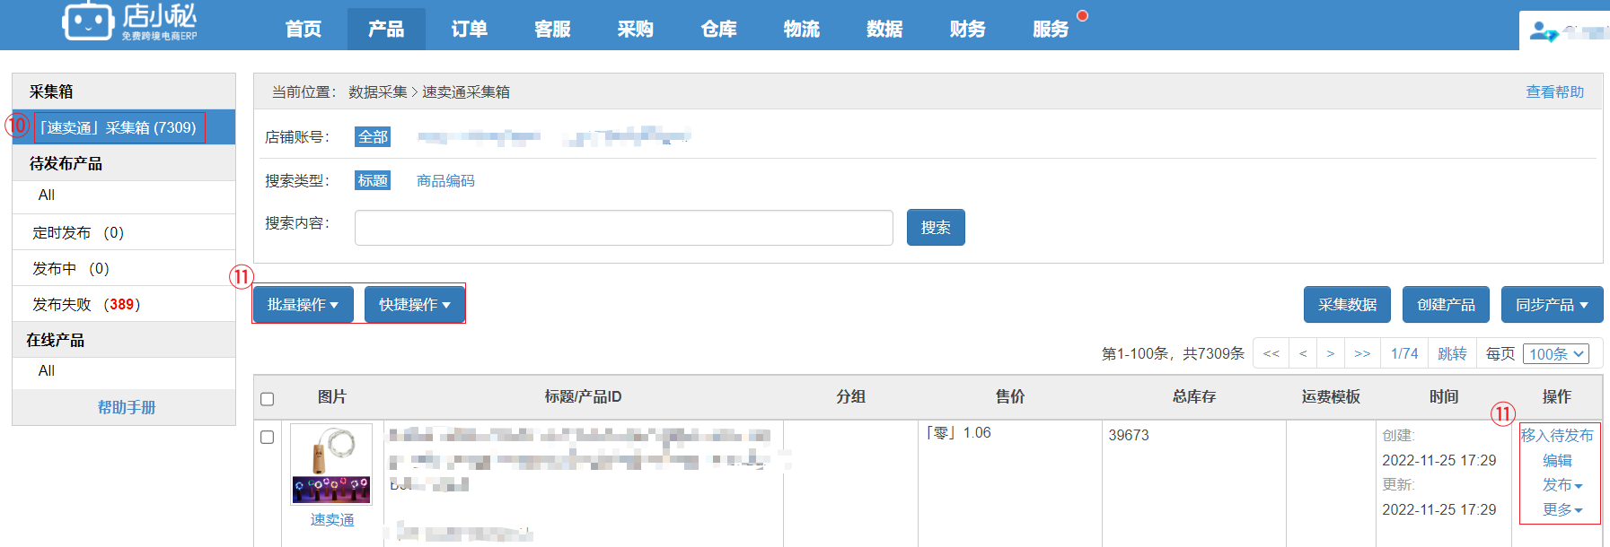The image size is (1610, 547).
Task: Open the 帮助手册 link
Action: coord(127,407)
